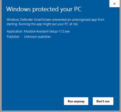Choose Don't run to block app
The height and width of the screenshot is (112, 121).
point(103,101)
